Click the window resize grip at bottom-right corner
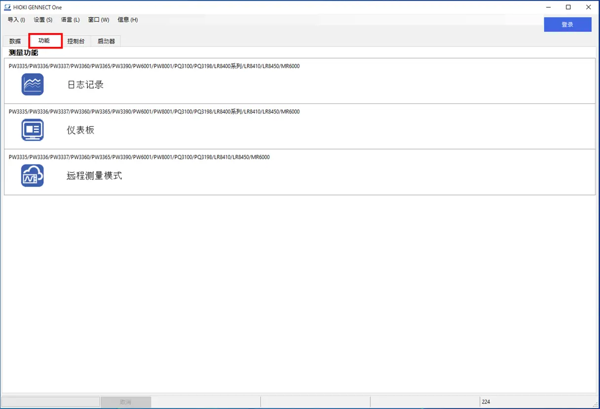600x409 pixels. [595, 405]
